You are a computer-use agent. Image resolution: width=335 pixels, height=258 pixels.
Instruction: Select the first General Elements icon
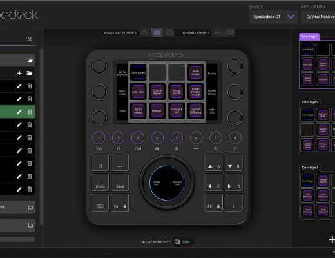(x=218, y=33)
